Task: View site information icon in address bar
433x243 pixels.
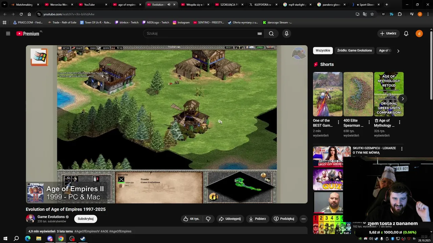Action: tap(39, 14)
